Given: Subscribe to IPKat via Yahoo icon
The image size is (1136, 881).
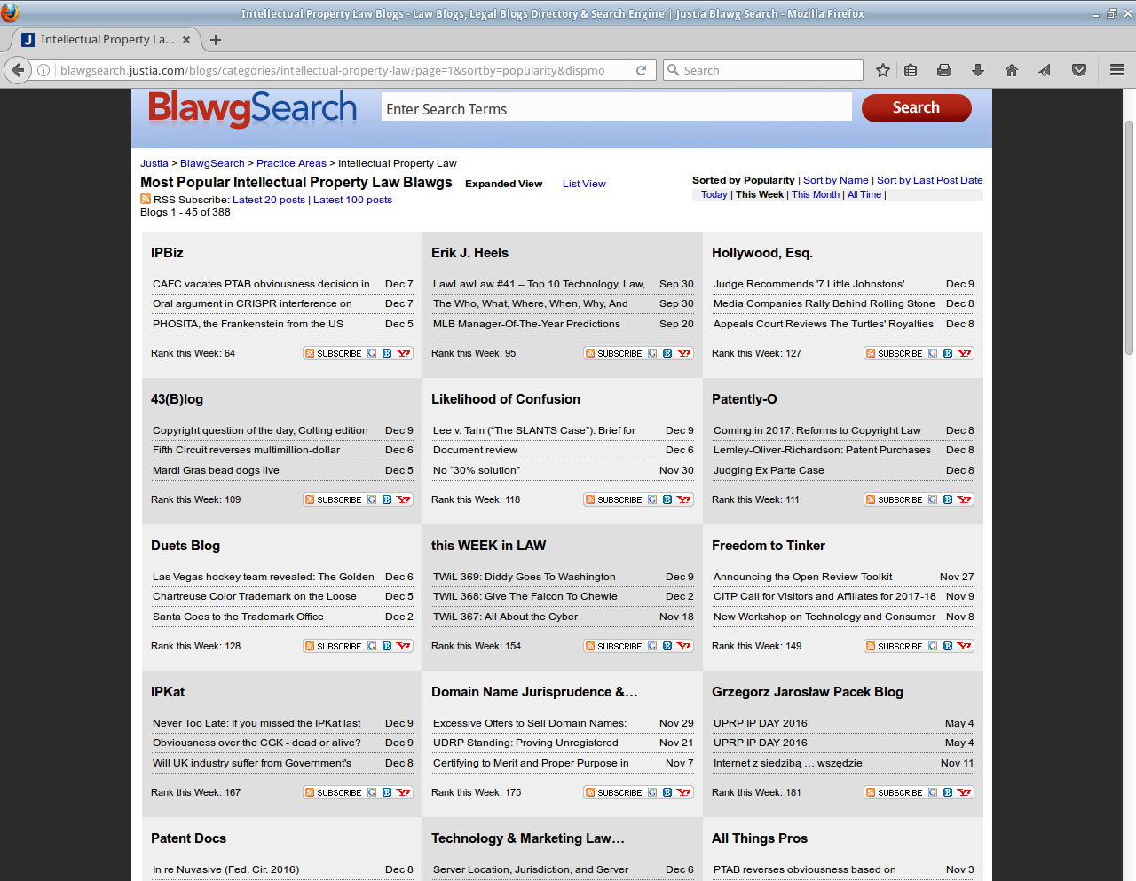Looking at the screenshot, I should point(404,792).
